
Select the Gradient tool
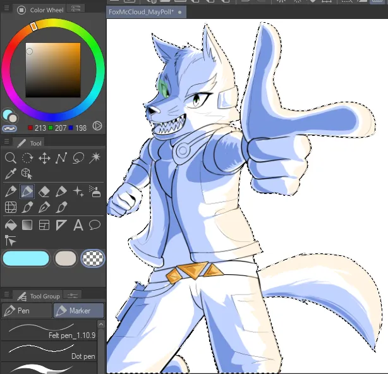[x=27, y=225]
